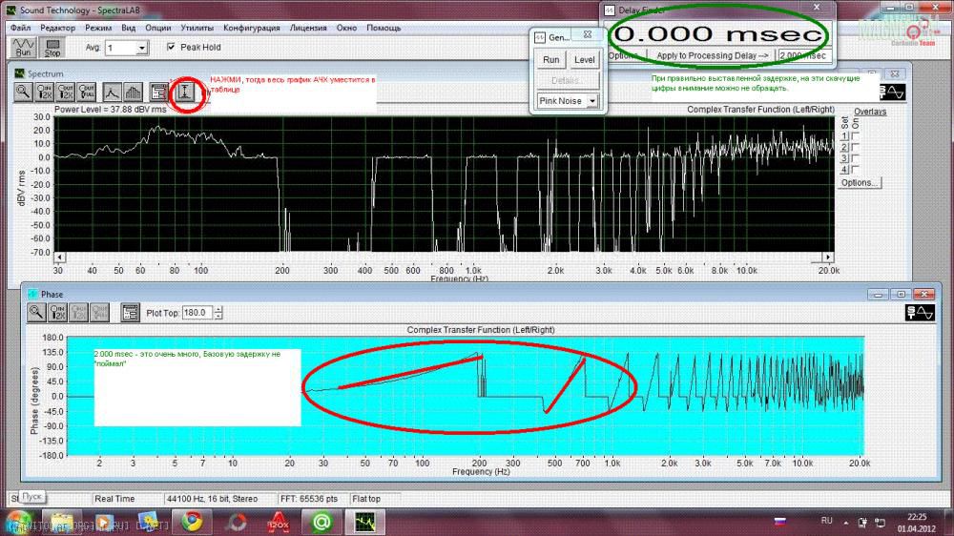Start analysis with the Run toolbar button
Screen dimensions: 954x536
[x=23, y=48]
